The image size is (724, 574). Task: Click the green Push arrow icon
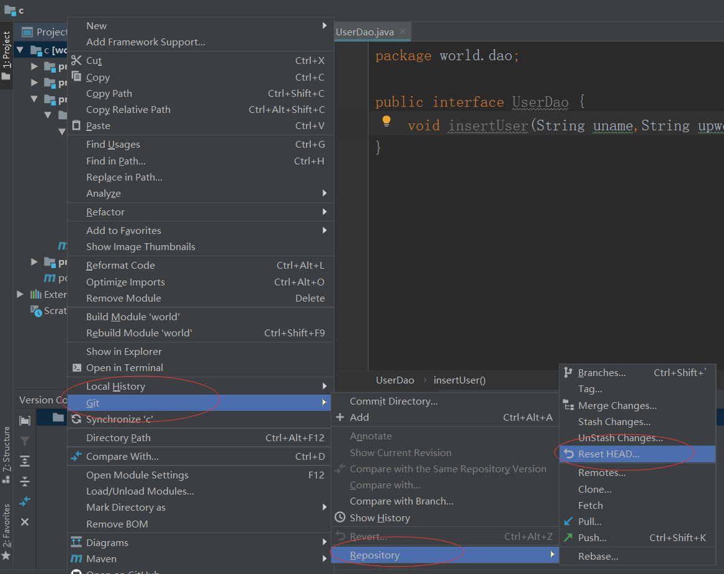tap(568, 537)
